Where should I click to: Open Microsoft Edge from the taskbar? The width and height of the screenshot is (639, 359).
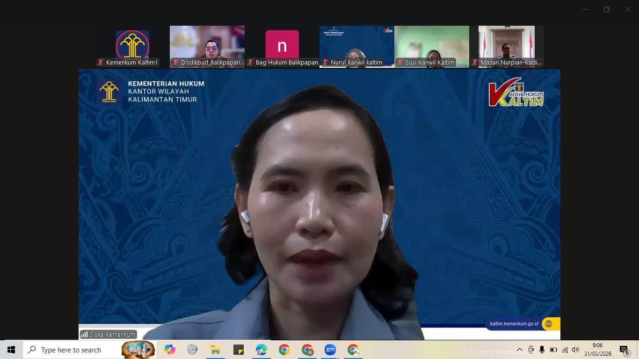[x=261, y=350]
